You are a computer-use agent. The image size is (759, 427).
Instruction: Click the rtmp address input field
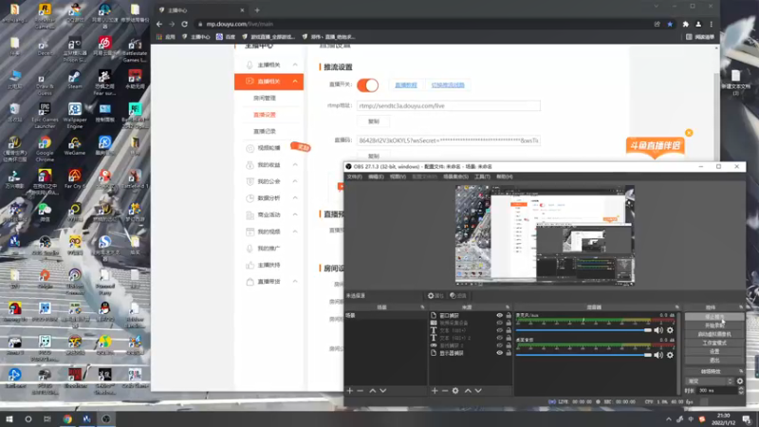click(x=448, y=105)
